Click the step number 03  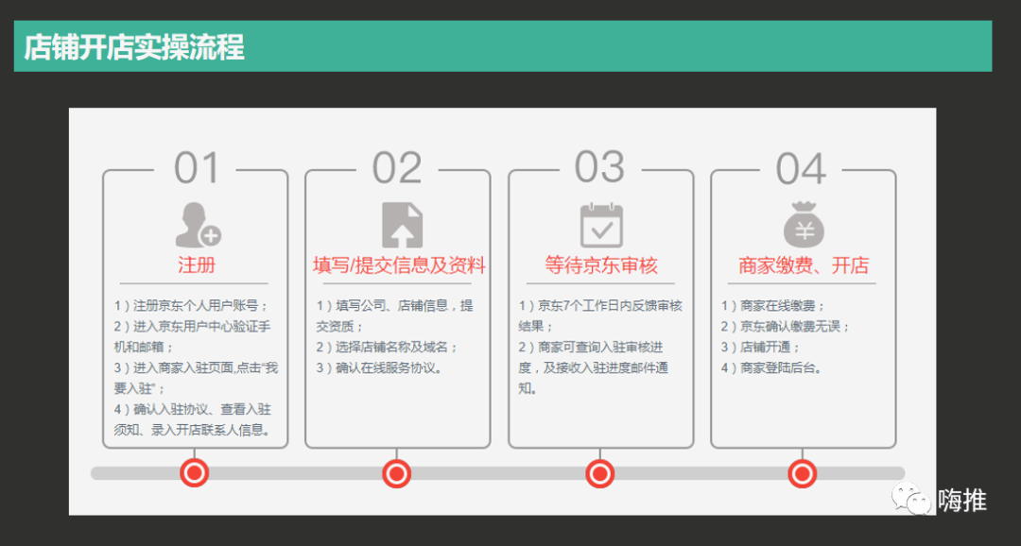pyautogui.click(x=599, y=167)
